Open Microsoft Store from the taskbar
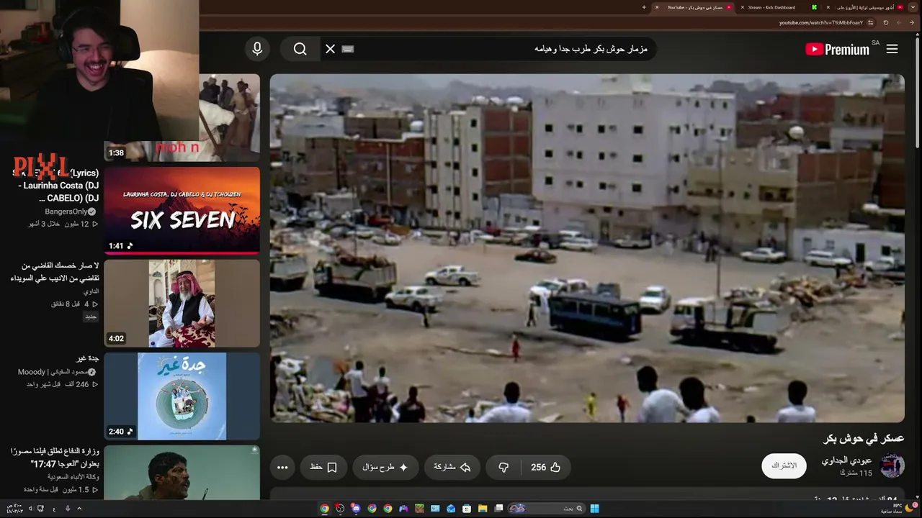The height and width of the screenshot is (518, 922). (467, 509)
